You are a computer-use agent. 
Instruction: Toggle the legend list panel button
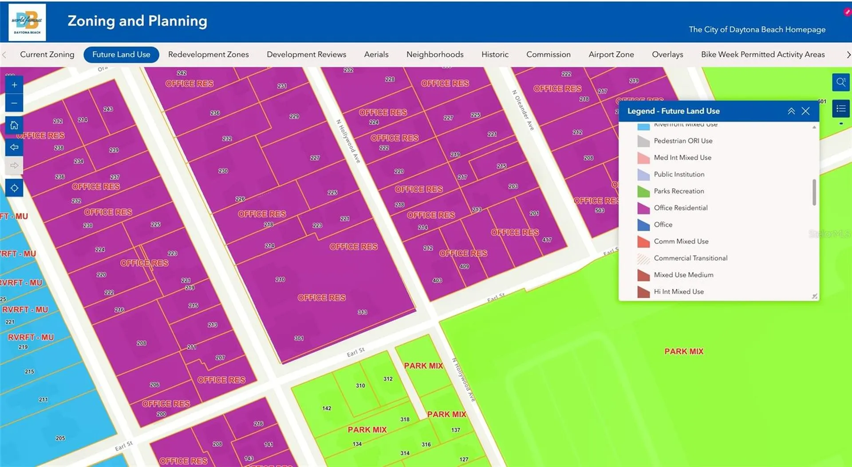pyautogui.click(x=840, y=109)
